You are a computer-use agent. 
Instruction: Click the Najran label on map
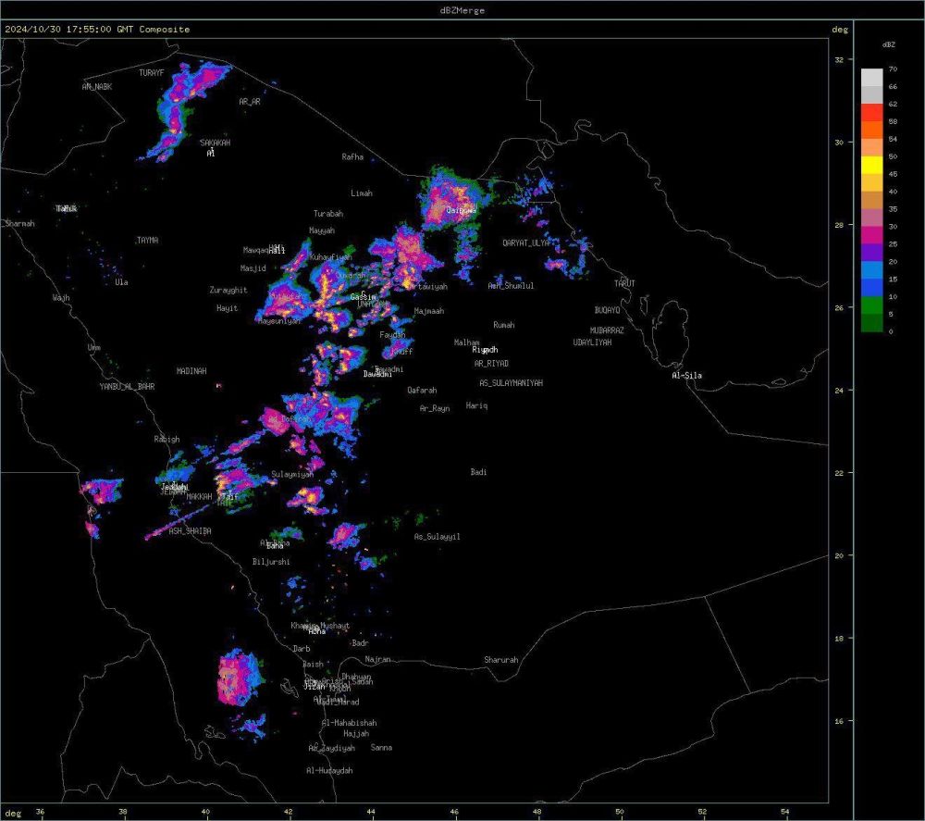[378, 659]
